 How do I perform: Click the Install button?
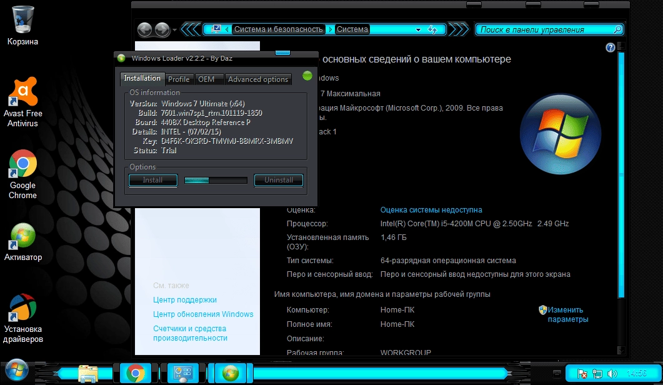pos(152,180)
